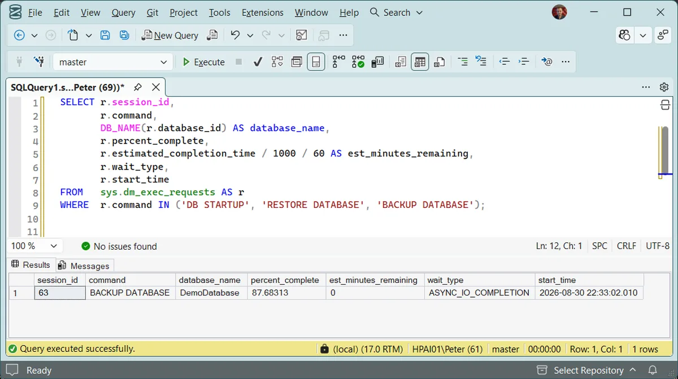Click the Undo icon
The image size is (678, 379).
(235, 35)
